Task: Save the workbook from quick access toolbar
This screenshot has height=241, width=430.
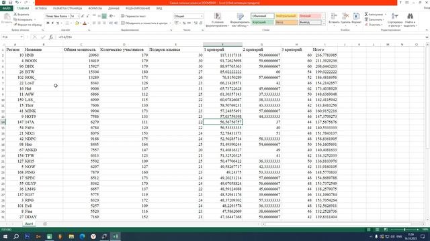Action: click(11, 3)
